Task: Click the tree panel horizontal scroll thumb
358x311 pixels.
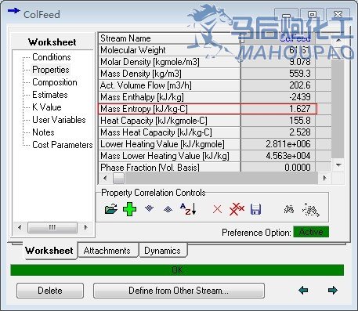Action: click(x=52, y=227)
